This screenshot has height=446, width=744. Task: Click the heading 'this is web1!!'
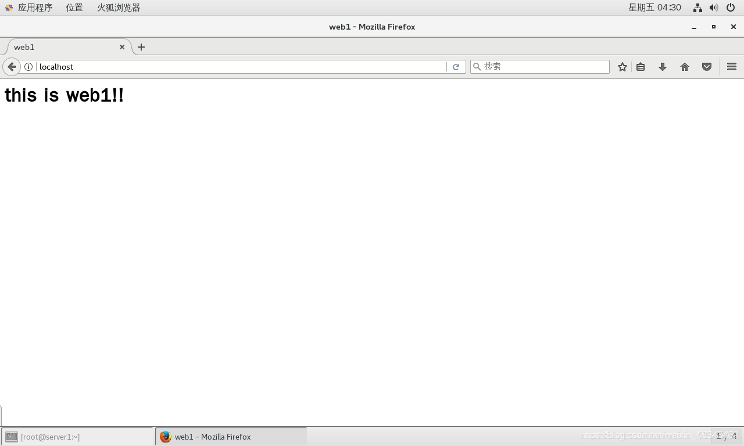point(64,95)
